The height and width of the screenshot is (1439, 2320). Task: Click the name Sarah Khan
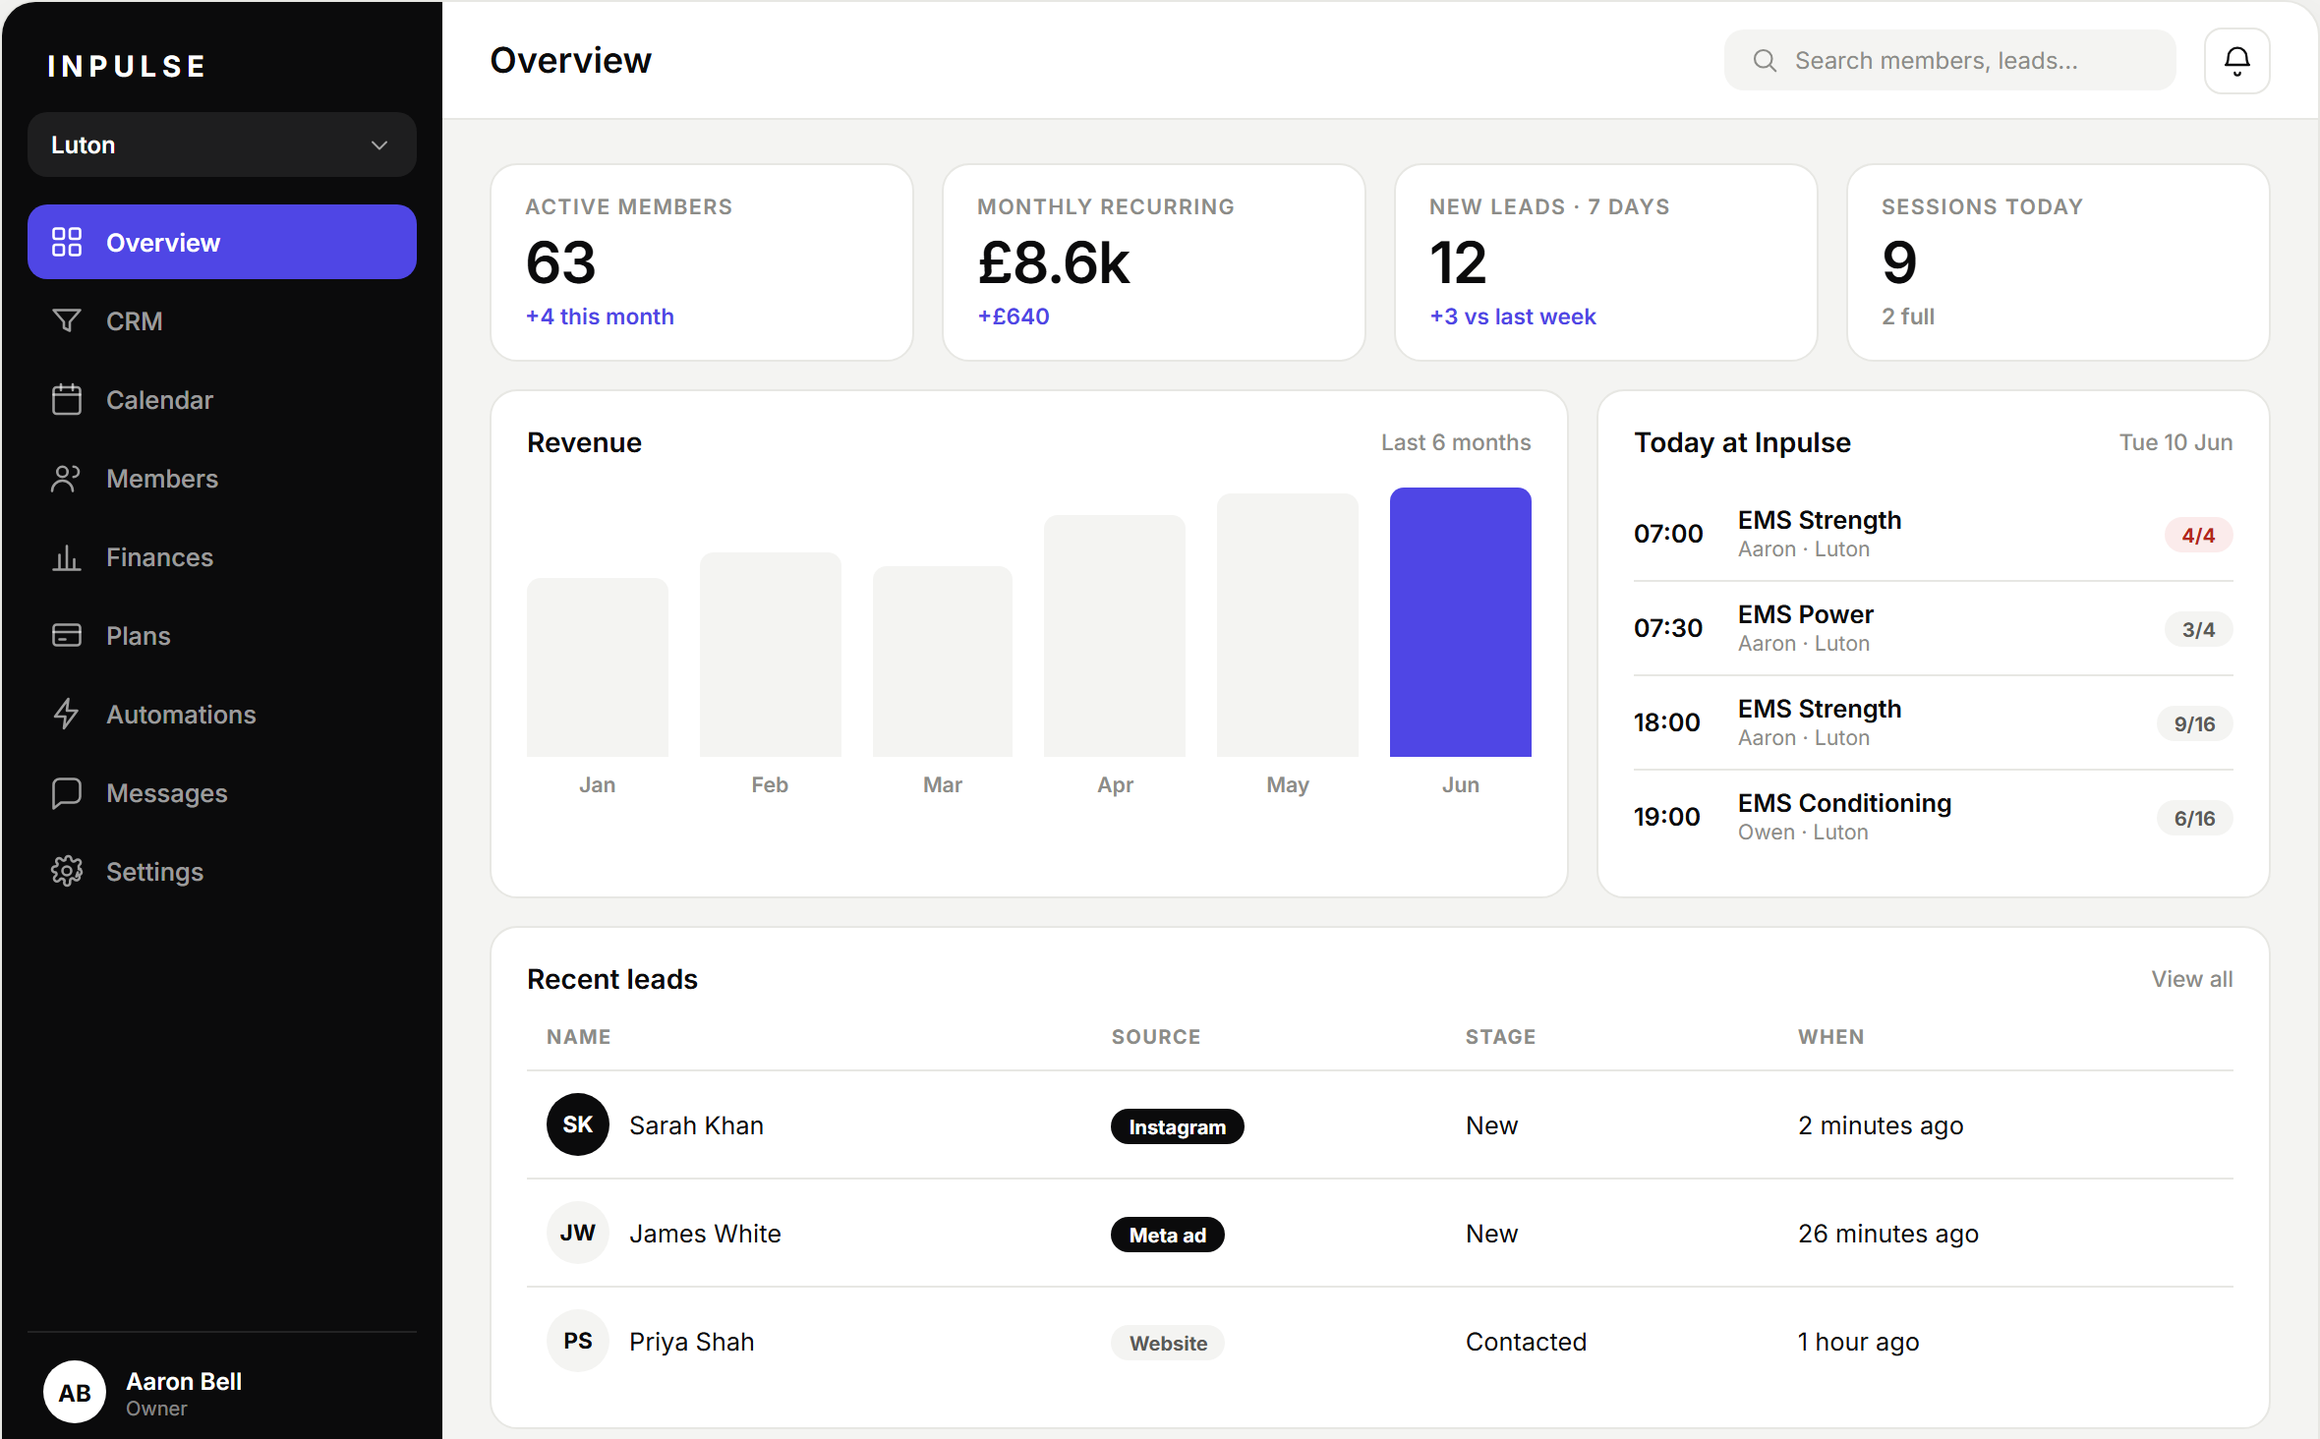(x=696, y=1125)
